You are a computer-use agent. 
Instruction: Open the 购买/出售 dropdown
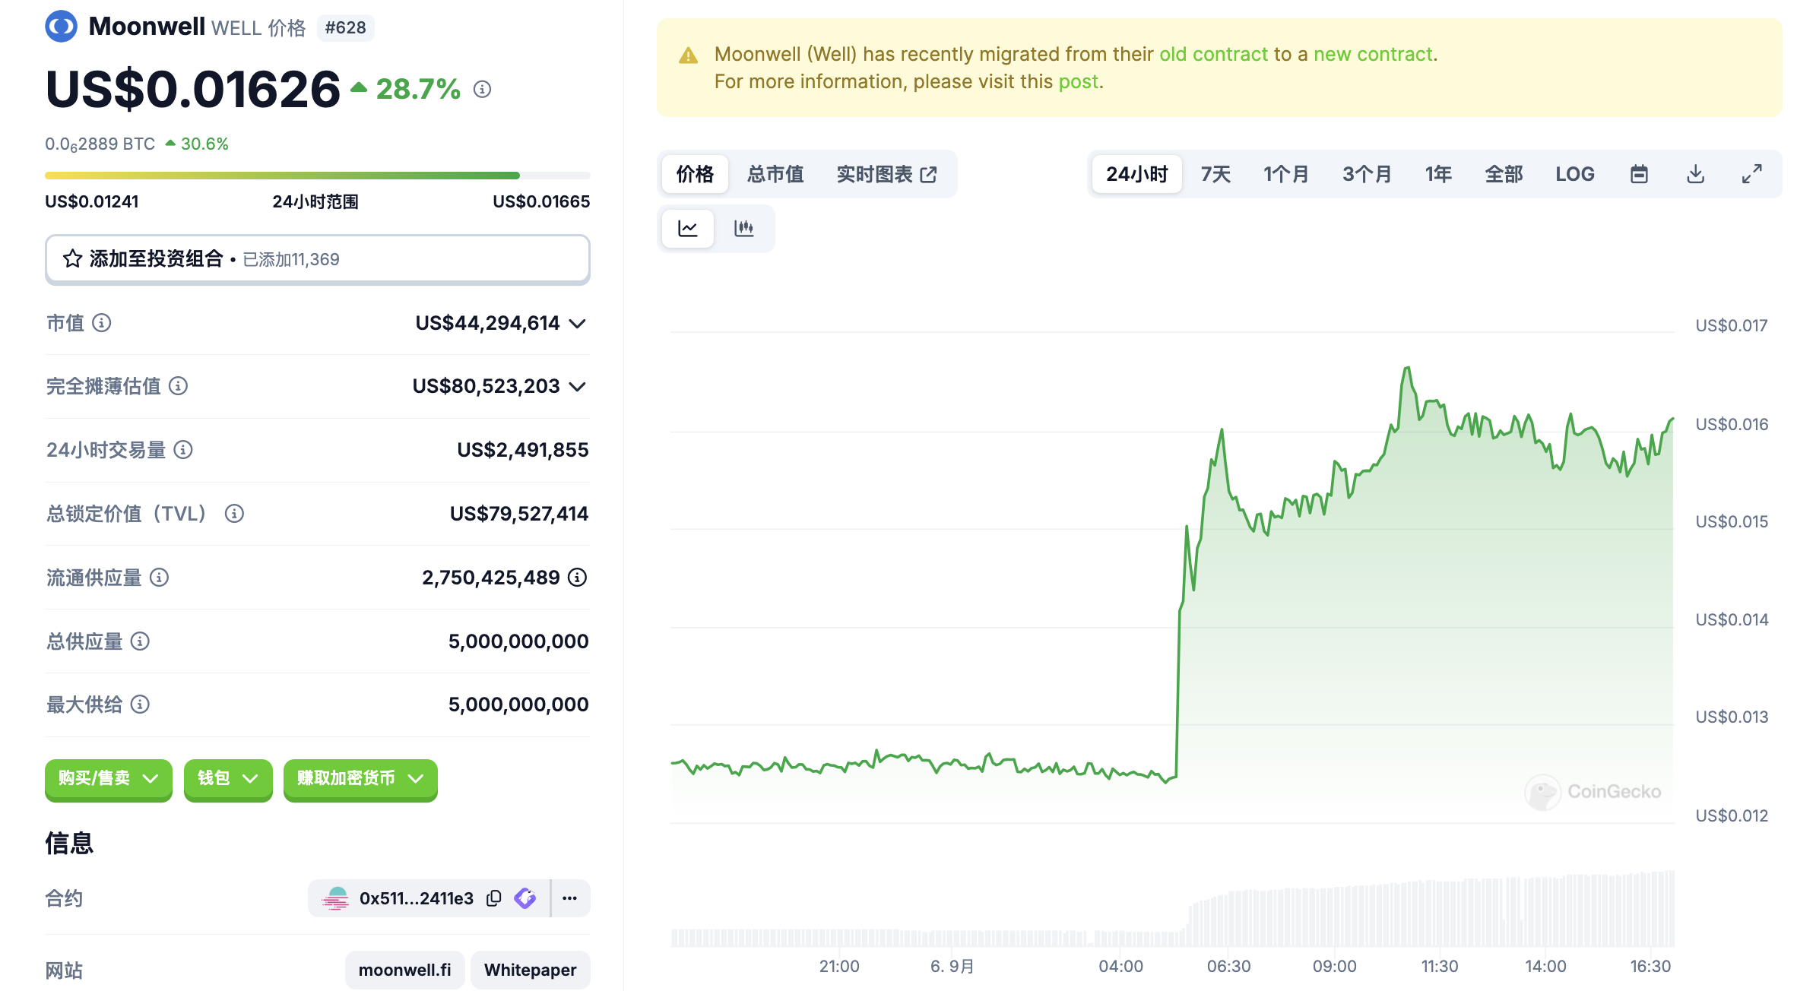pyautogui.click(x=108, y=778)
